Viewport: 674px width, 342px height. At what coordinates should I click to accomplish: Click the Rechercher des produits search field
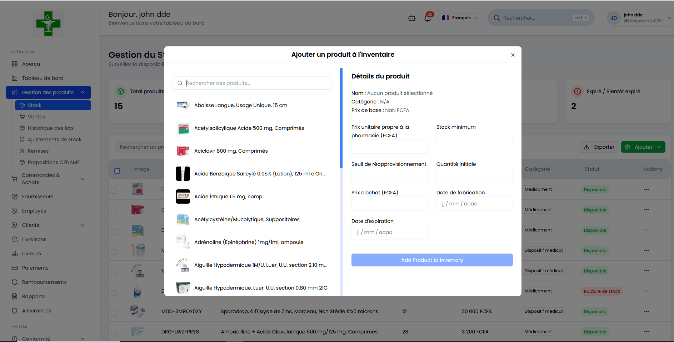coord(252,83)
